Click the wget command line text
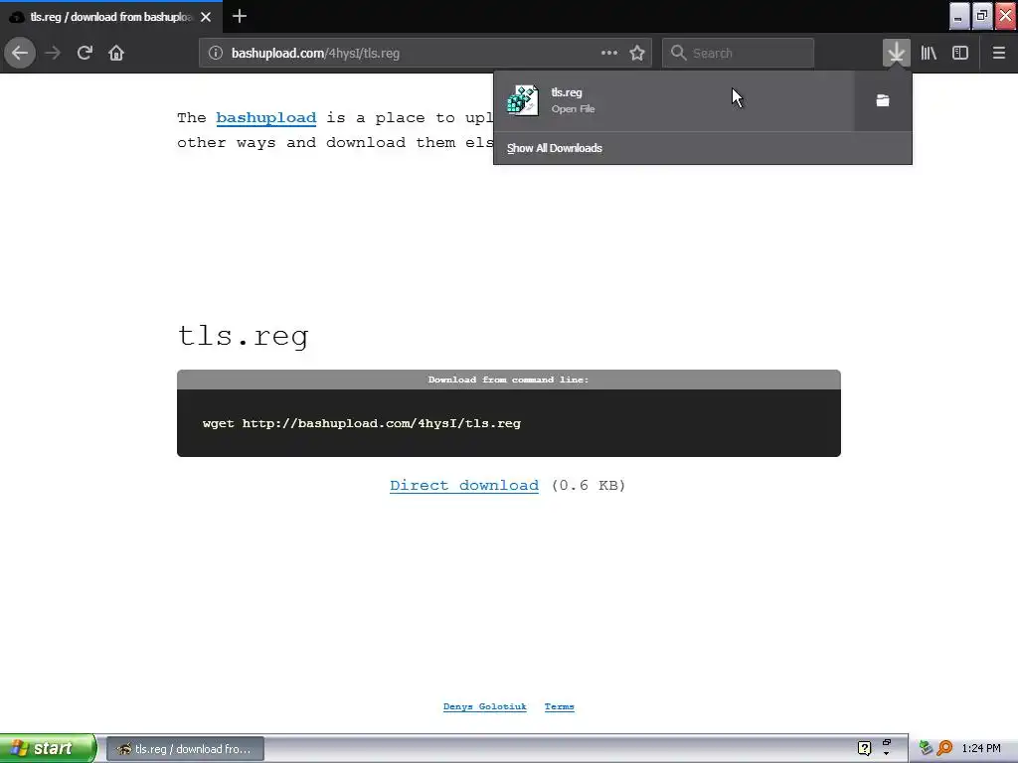Viewport: 1018px width, 763px height. point(362,423)
